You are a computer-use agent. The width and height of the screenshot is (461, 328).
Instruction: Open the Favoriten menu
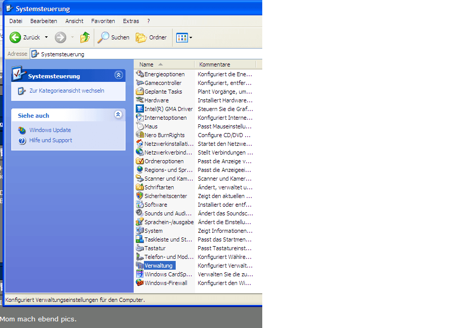click(x=103, y=21)
